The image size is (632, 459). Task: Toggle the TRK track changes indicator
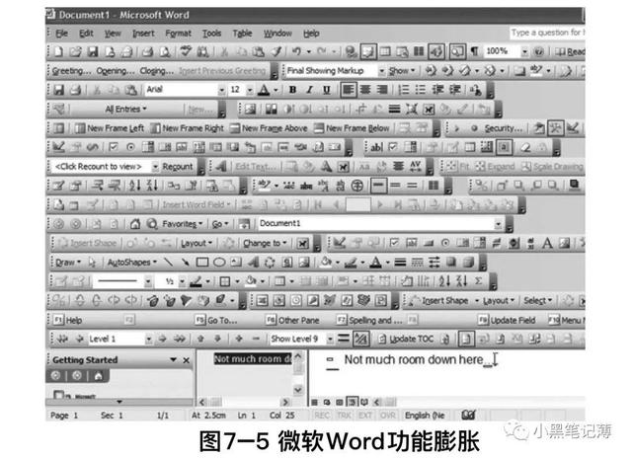pos(344,416)
